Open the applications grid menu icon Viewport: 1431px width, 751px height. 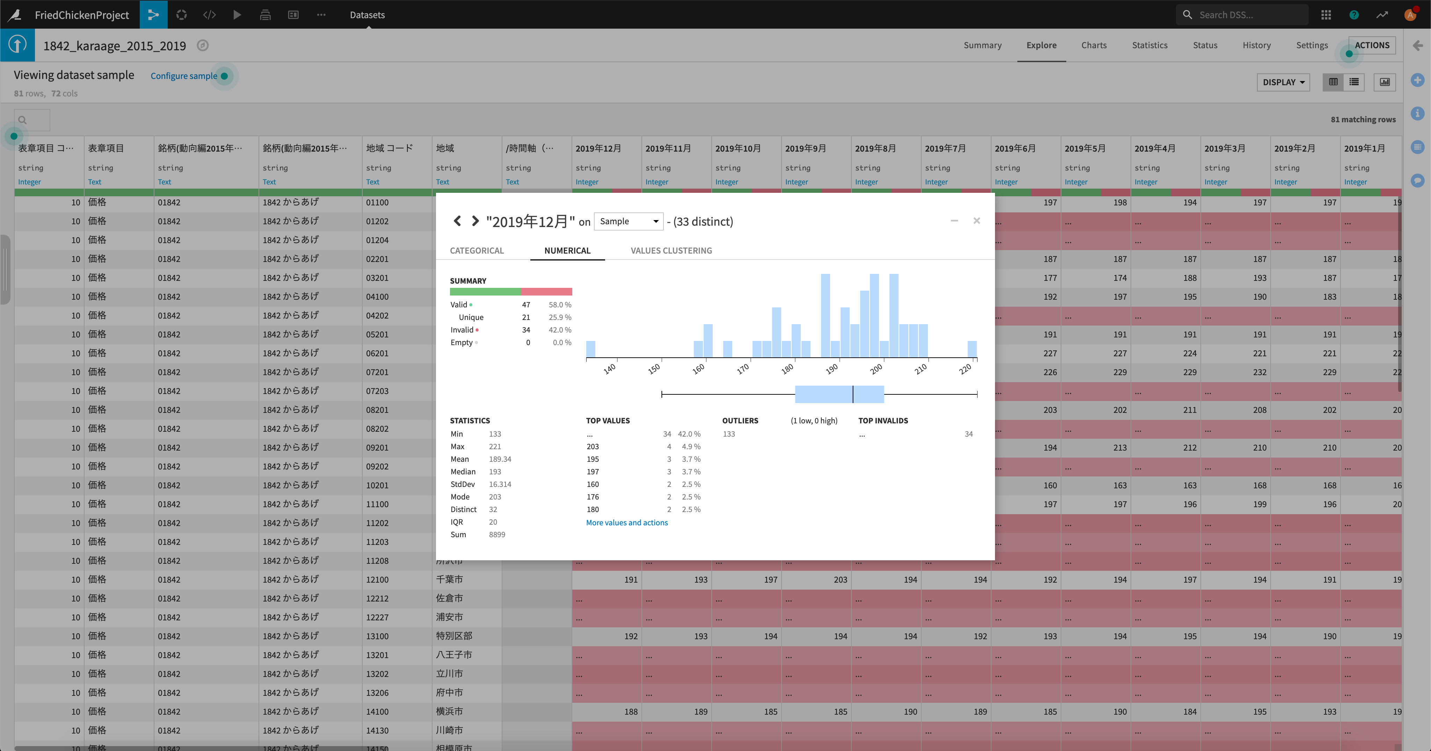(x=1326, y=14)
